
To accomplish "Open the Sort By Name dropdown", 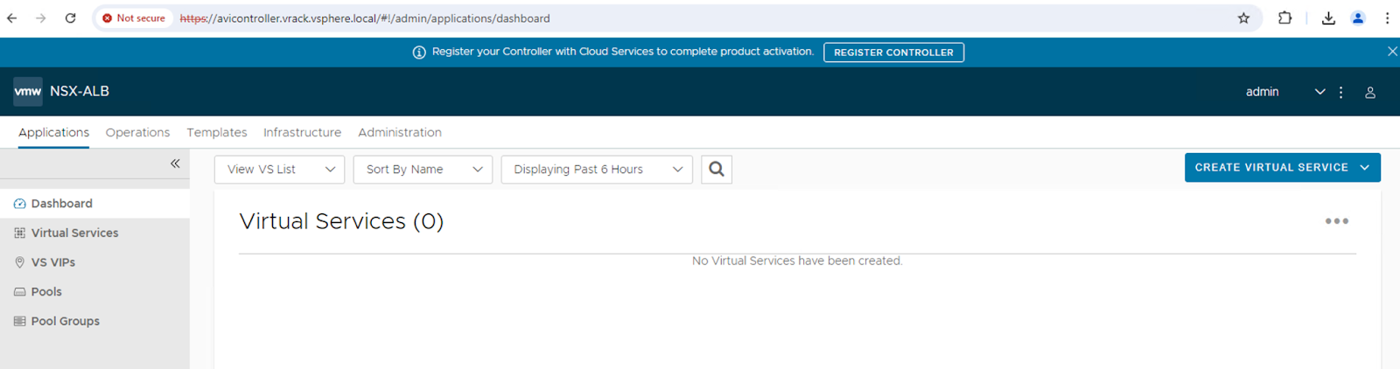I will [423, 170].
